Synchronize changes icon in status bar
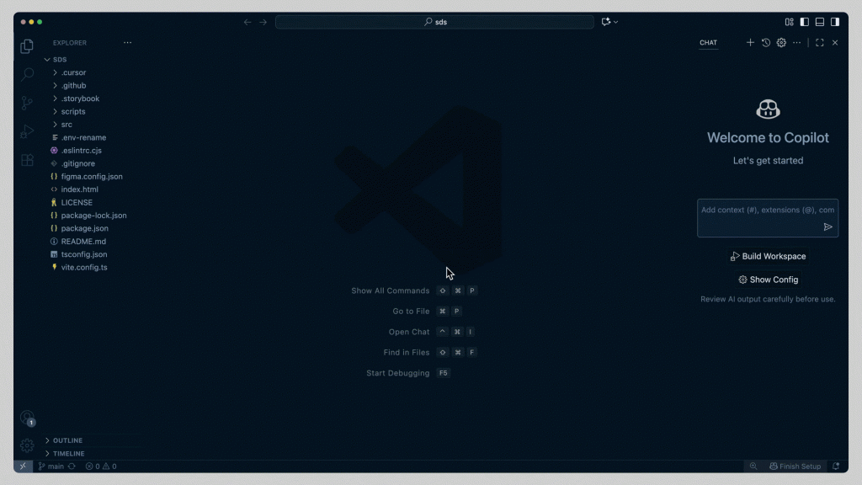Screen dimensions: 862x485 pyautogui.click(x=72, y=466)
